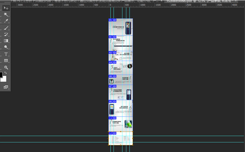Activate the Brush tool
The image size is (245, 152).
point(6,28)
